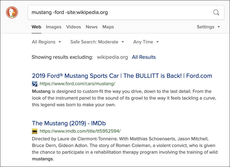Open the News tab
230x167 pixels.
[92, 27]
